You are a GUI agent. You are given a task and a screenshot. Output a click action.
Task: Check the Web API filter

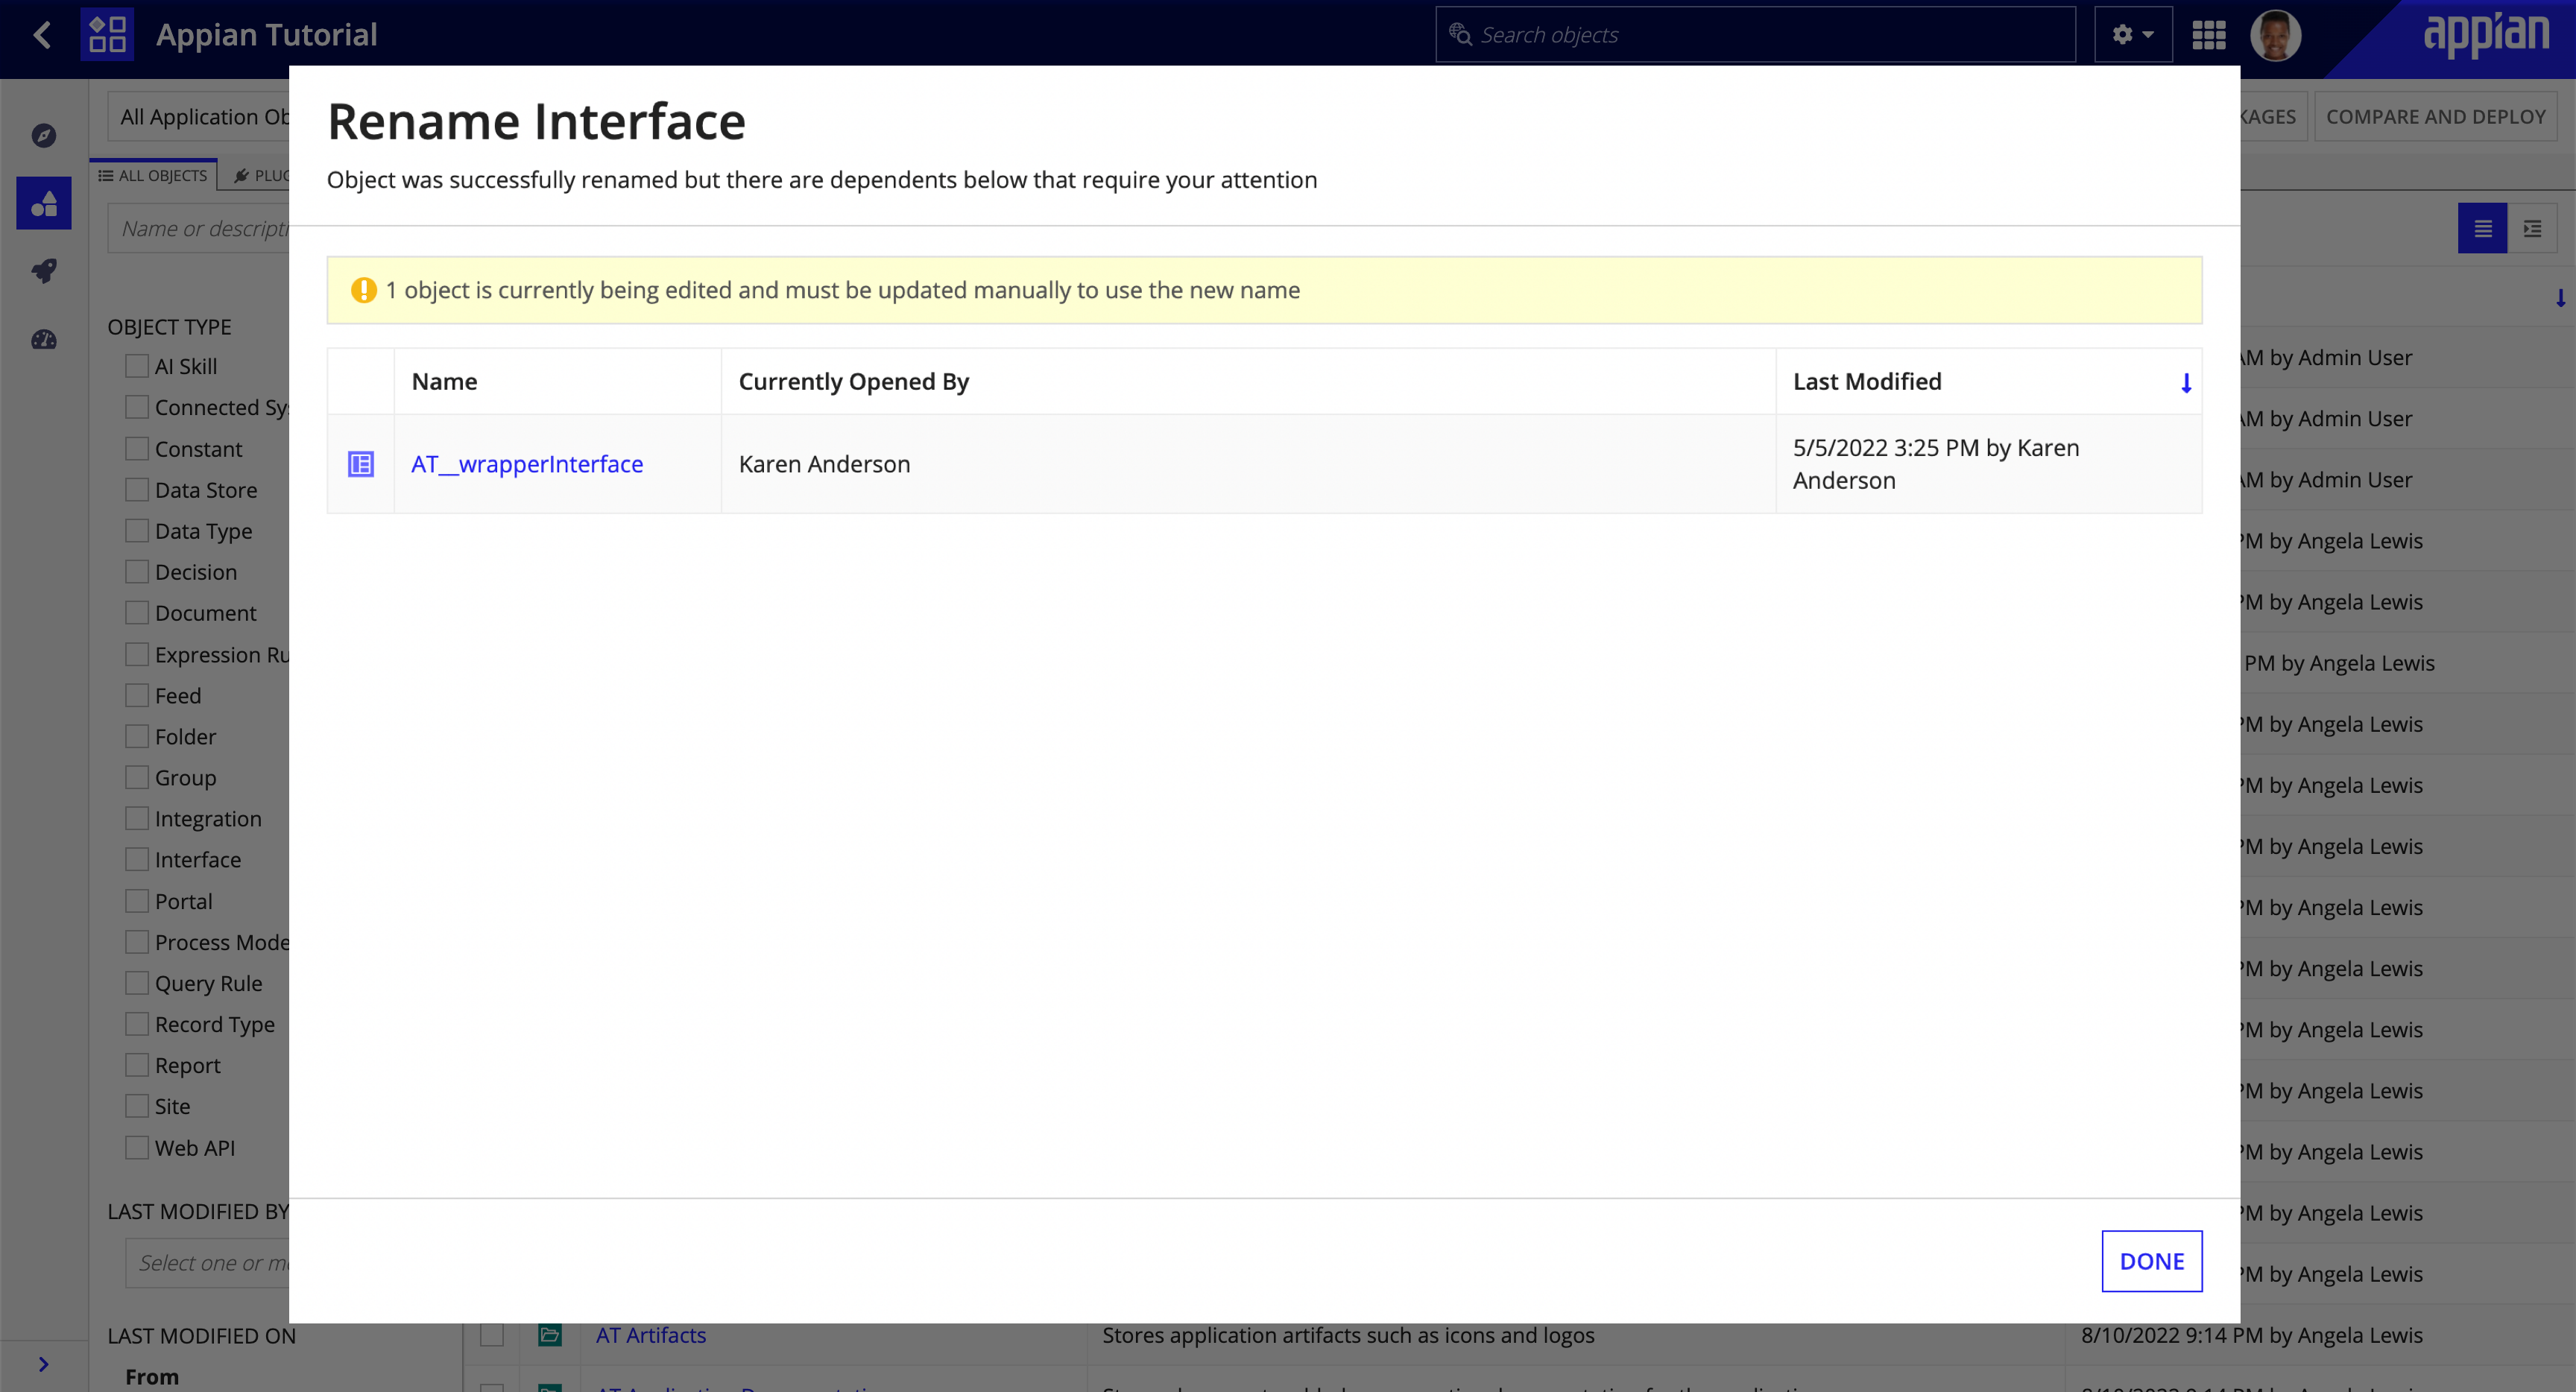[x=137, y=1148]
